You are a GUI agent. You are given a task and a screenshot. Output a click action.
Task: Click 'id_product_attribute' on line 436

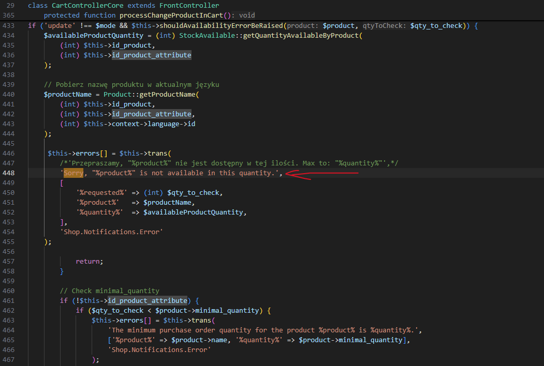coord(152,55)
